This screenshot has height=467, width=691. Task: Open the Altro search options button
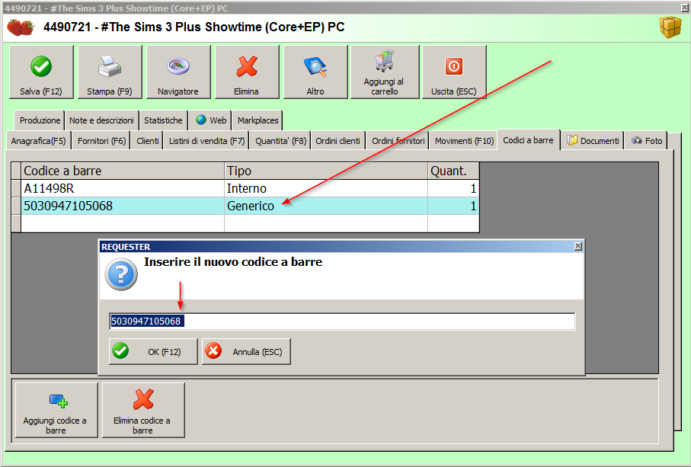315,72
